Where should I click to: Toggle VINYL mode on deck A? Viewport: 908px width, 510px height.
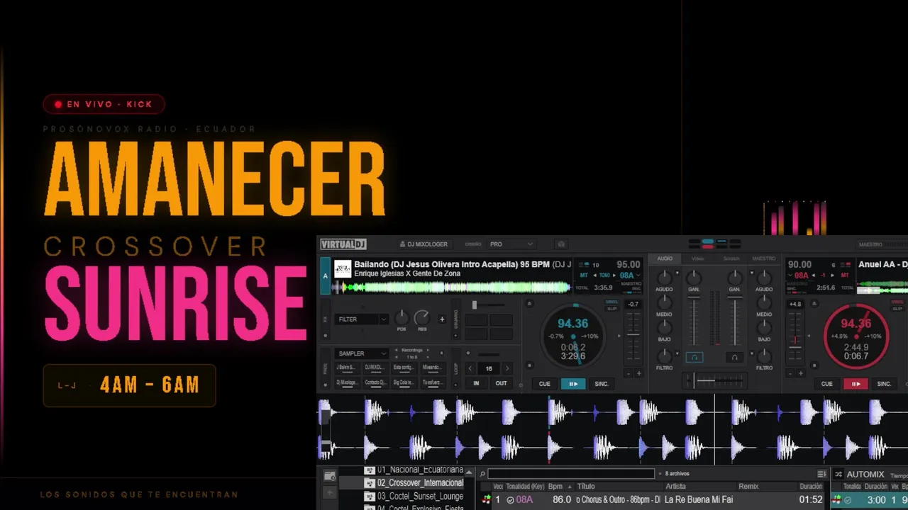pos(611,302)
